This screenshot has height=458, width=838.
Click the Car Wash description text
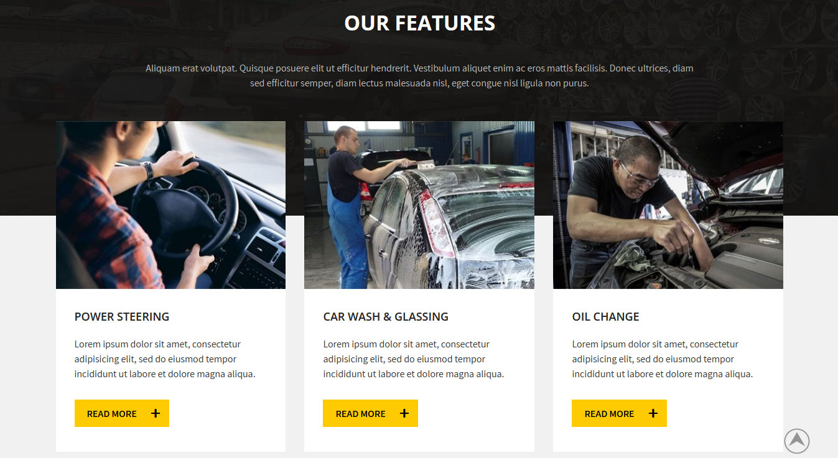pyautogui.click(x=414, y=359)
